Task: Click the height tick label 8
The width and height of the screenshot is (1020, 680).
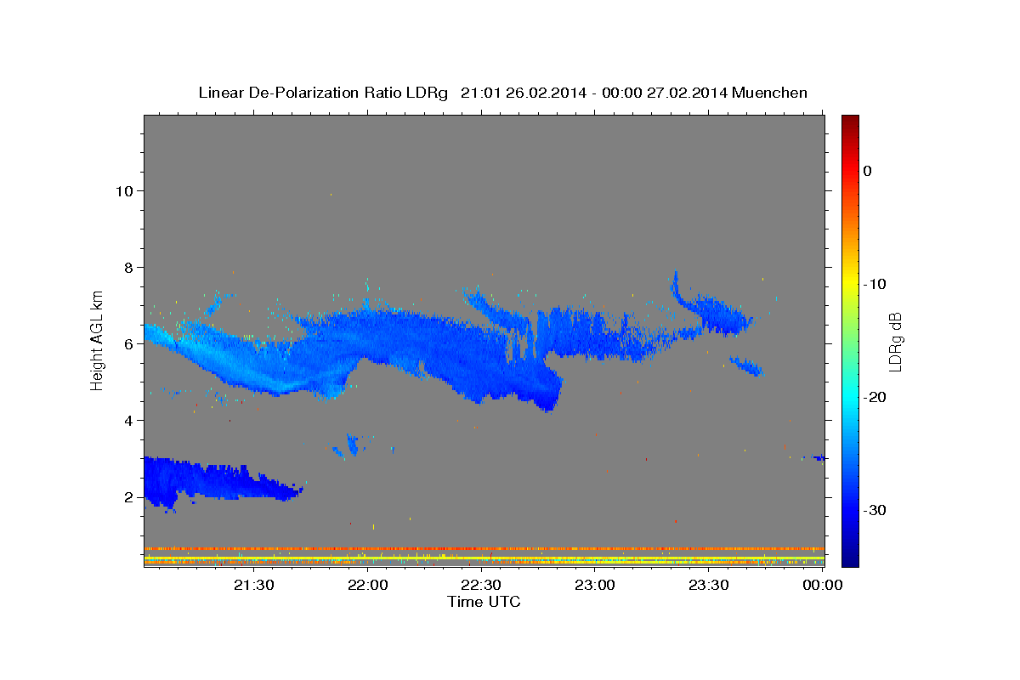Action: [x=129, y=268]
